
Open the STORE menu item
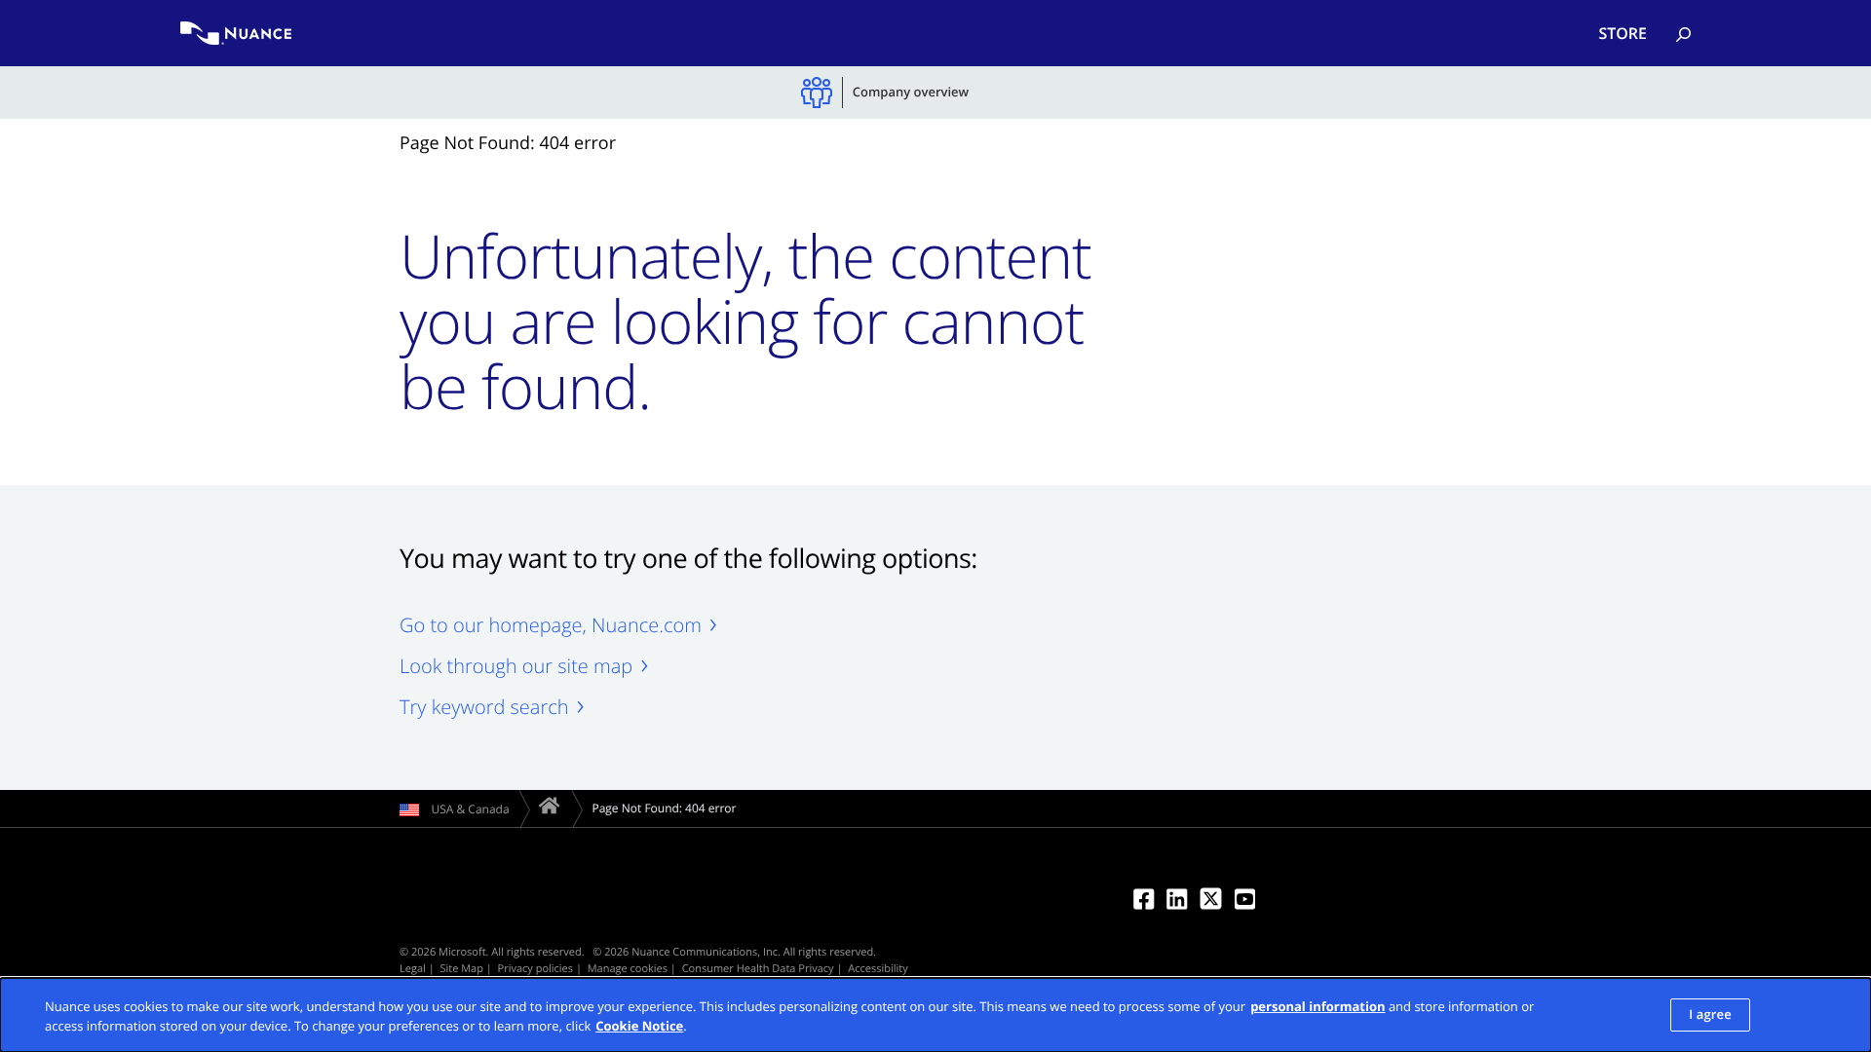coord(1622,33)
